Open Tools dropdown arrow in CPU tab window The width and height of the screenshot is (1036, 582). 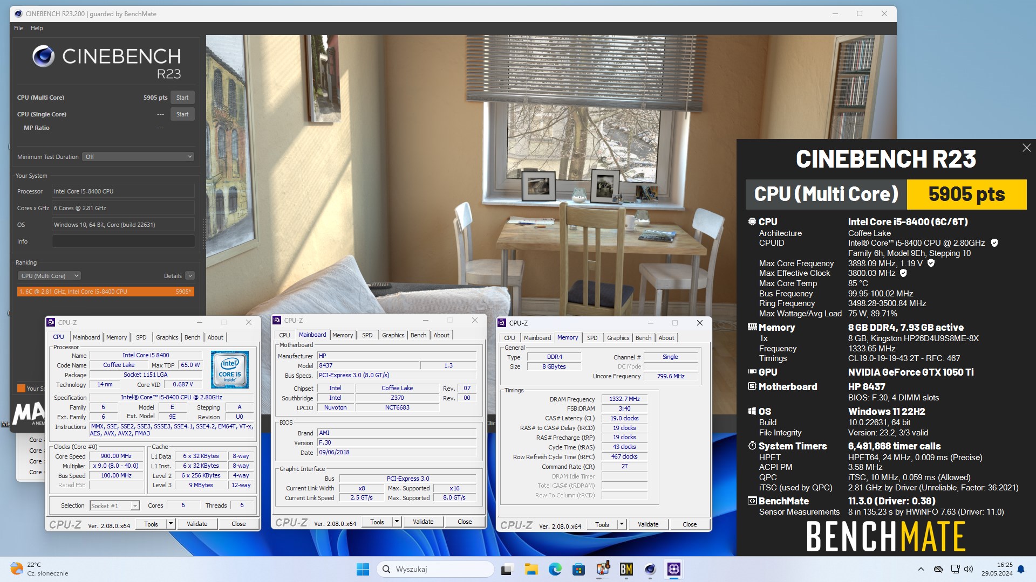(171, 524)
